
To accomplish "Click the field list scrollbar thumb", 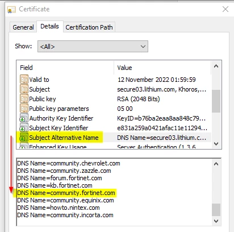I will 216,101.
